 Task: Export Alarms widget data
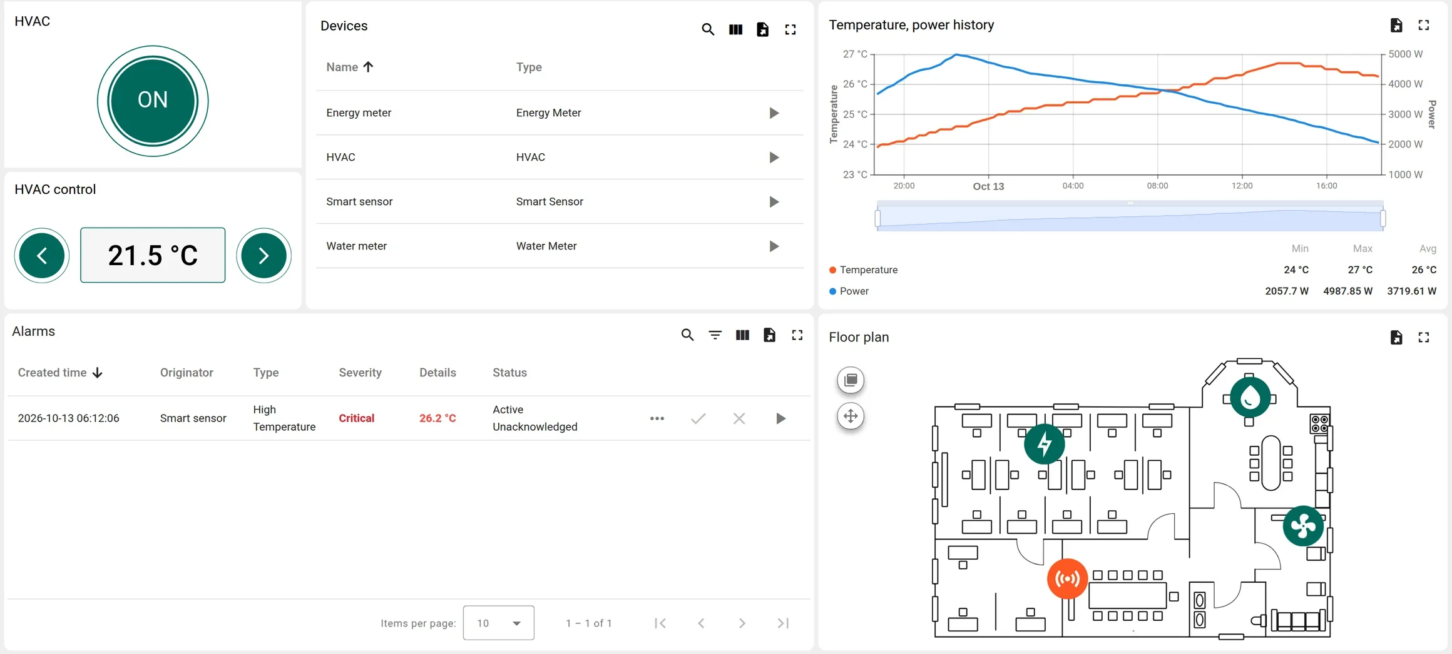[769, 335]
